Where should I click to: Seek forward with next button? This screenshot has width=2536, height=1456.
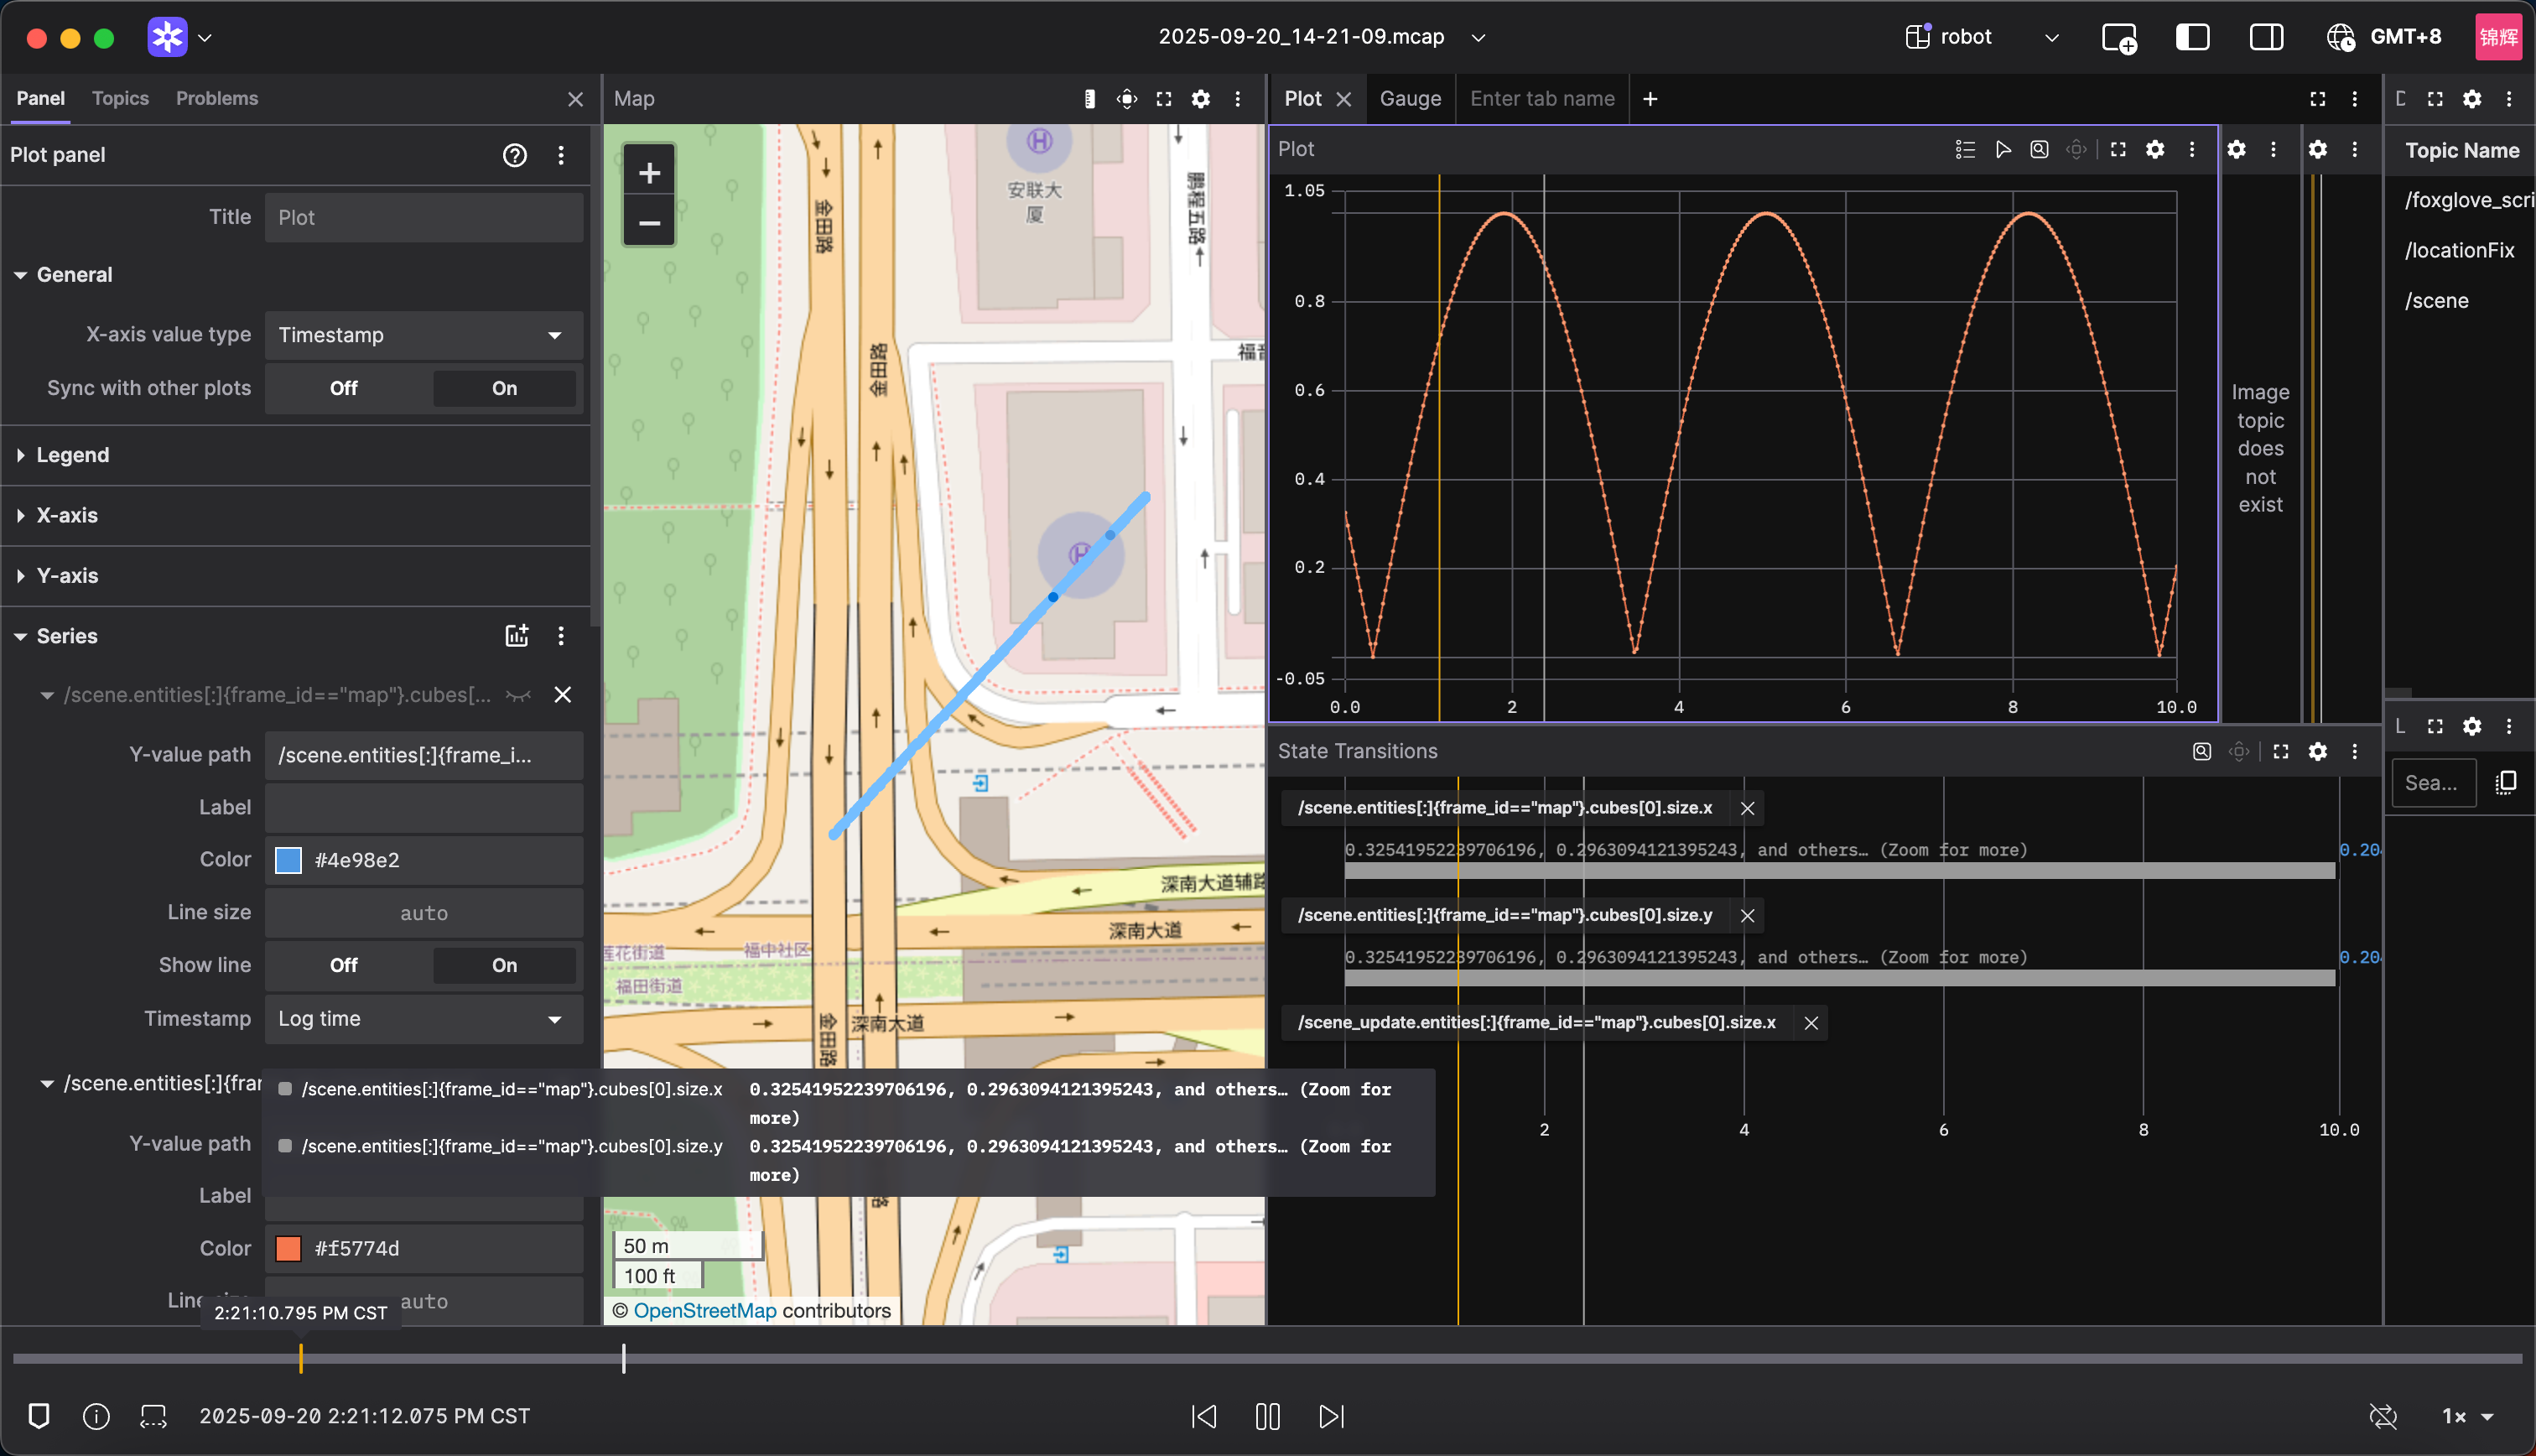(1332, 1416)
